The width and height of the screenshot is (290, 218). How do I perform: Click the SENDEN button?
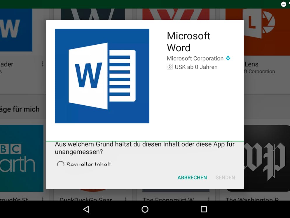[x=225, y=177]
